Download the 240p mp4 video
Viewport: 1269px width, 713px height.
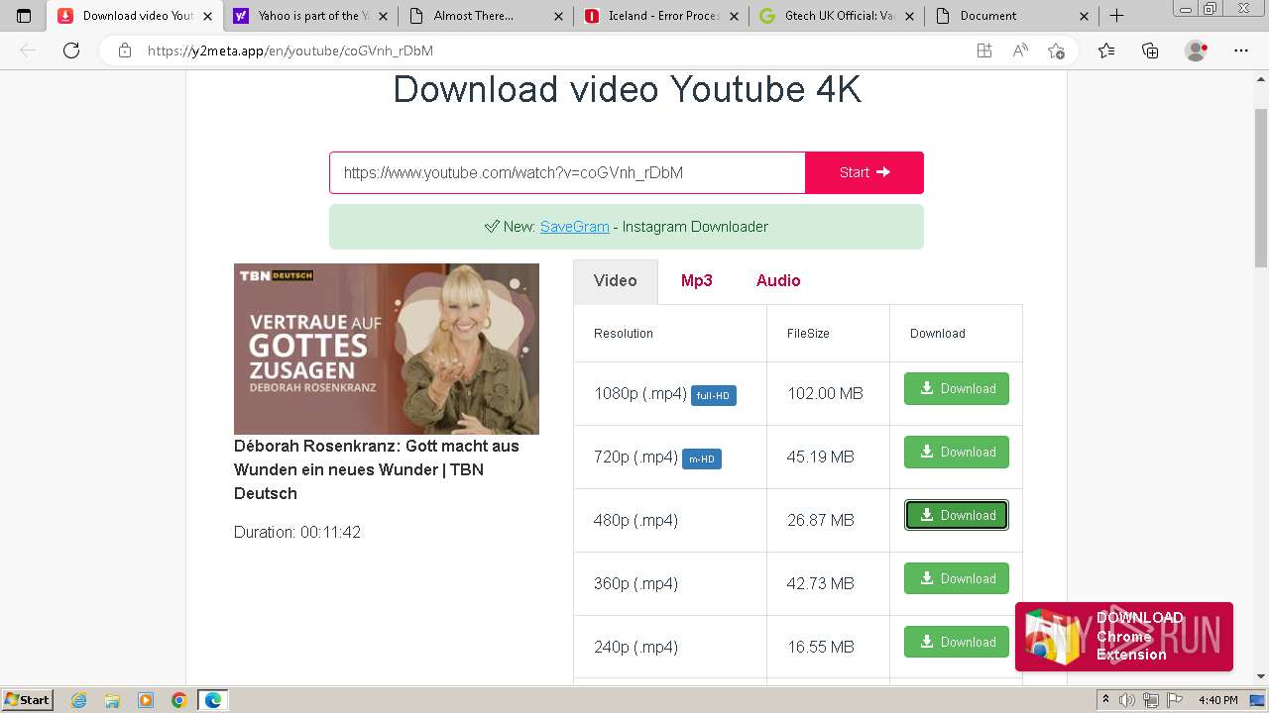pyautogui.click(x=957, y=643)
